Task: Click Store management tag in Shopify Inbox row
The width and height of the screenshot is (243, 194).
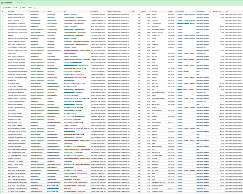Action: pos(36,54)
